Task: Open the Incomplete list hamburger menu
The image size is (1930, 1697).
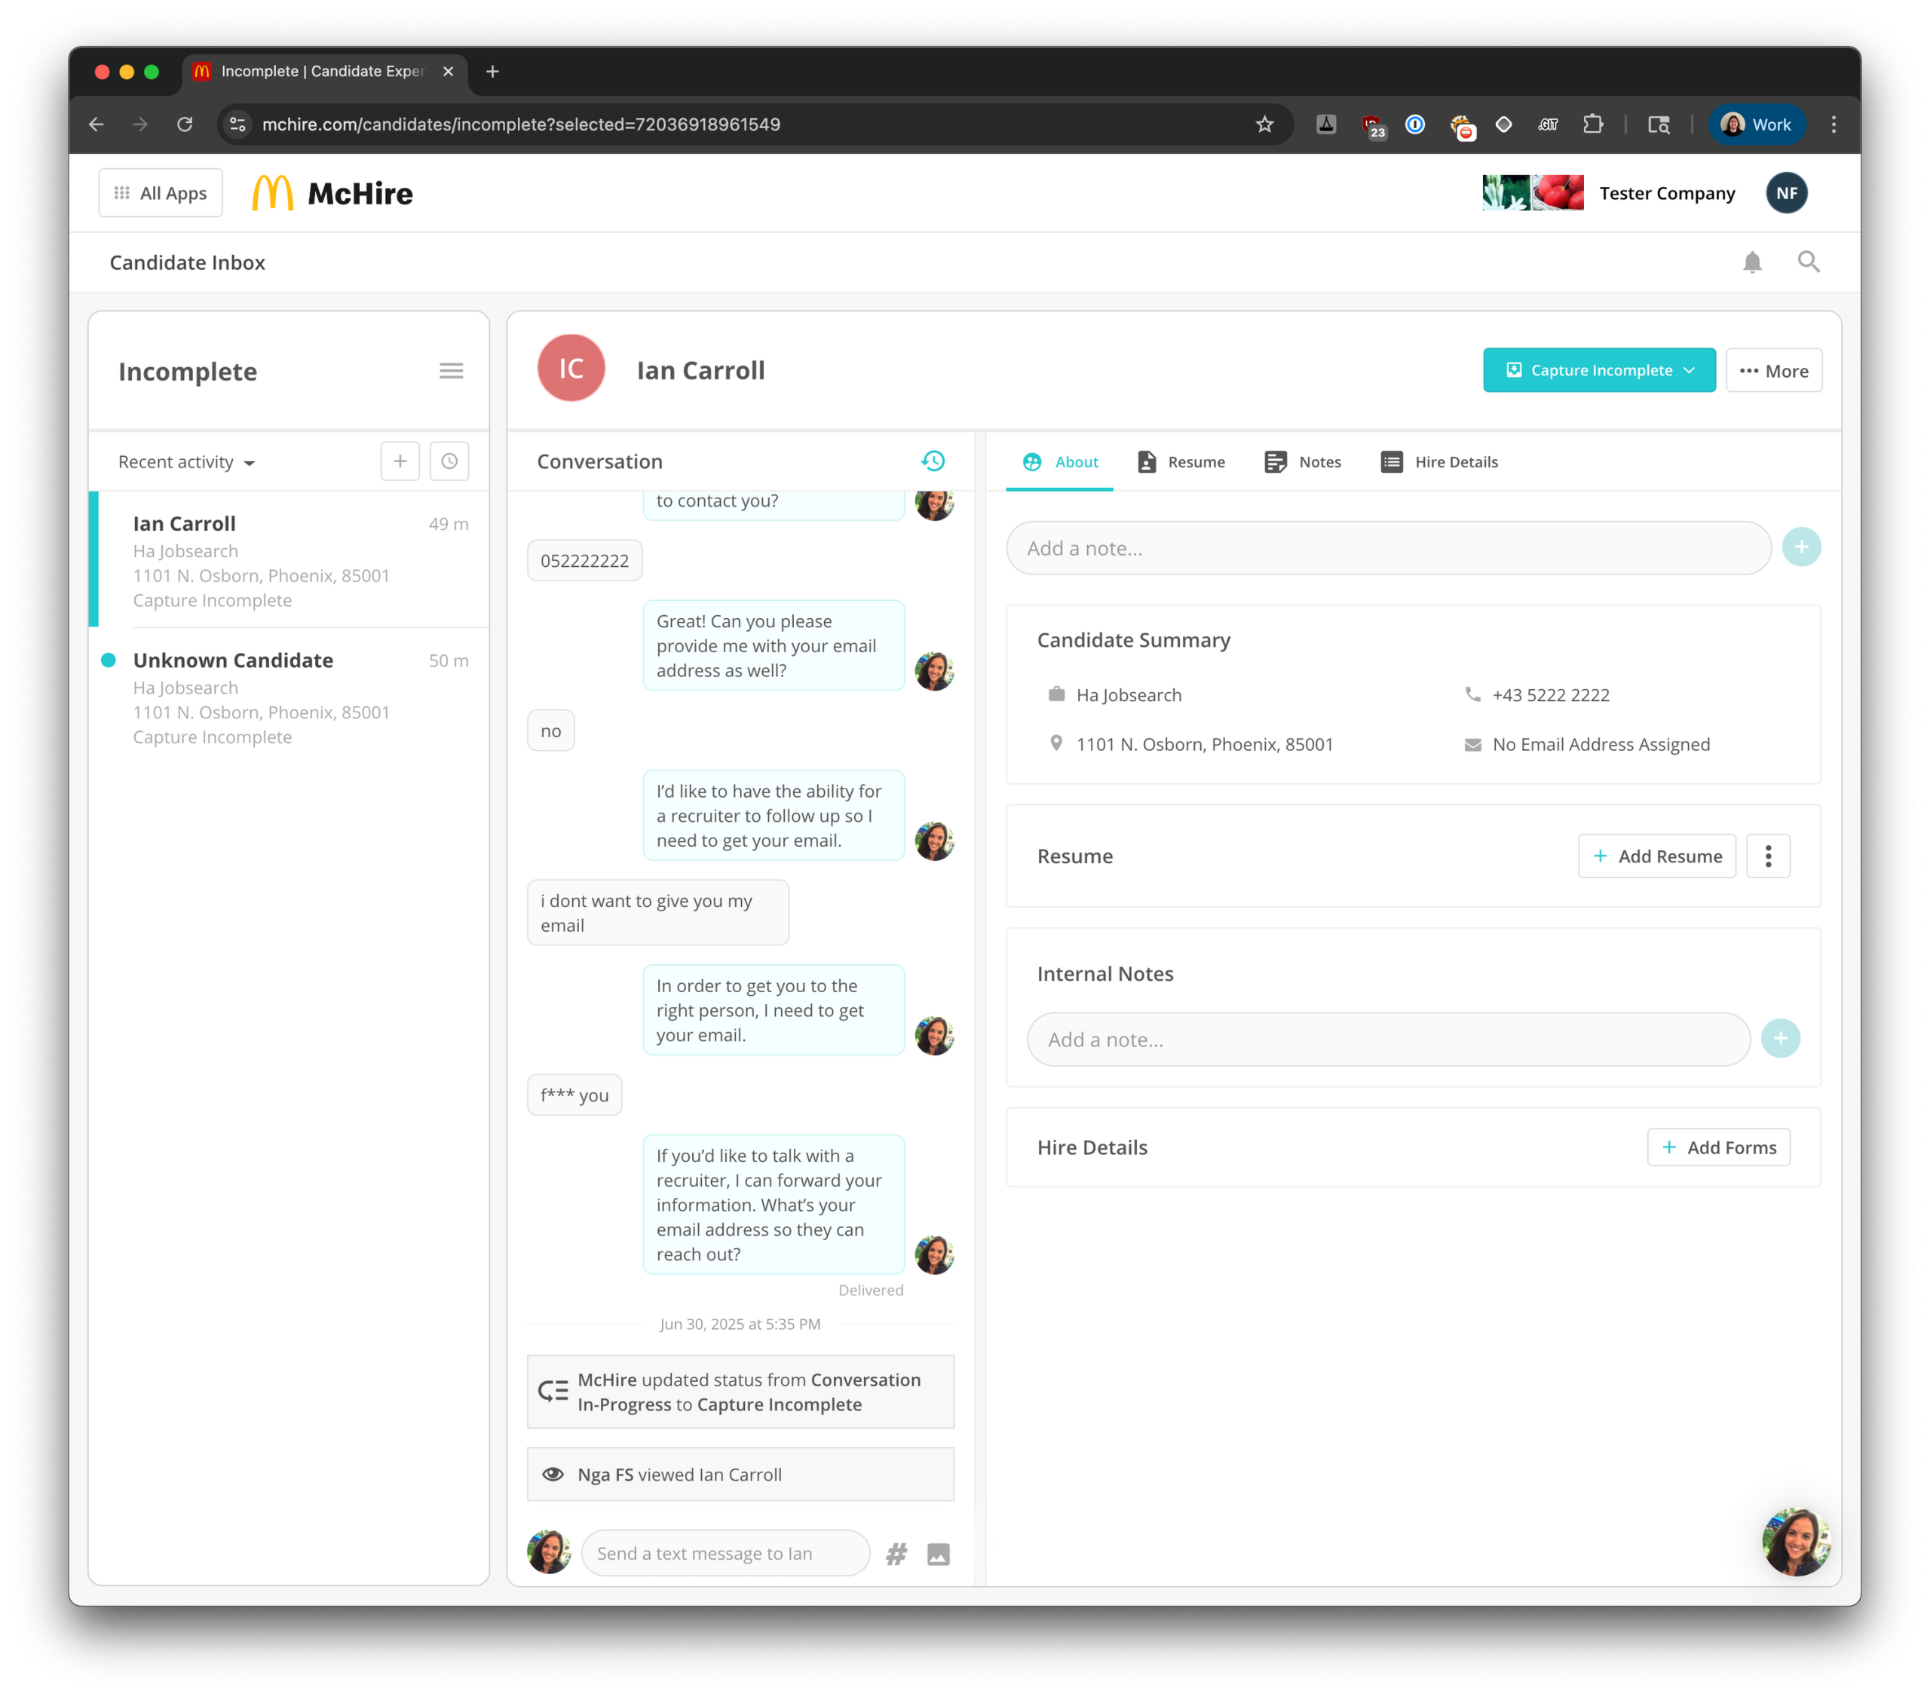Action: pyautogui.click(x=452, y=371)
